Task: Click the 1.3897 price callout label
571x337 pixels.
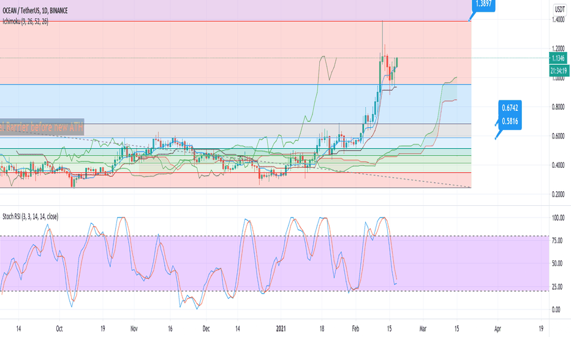Action: (x=483, y=4)
